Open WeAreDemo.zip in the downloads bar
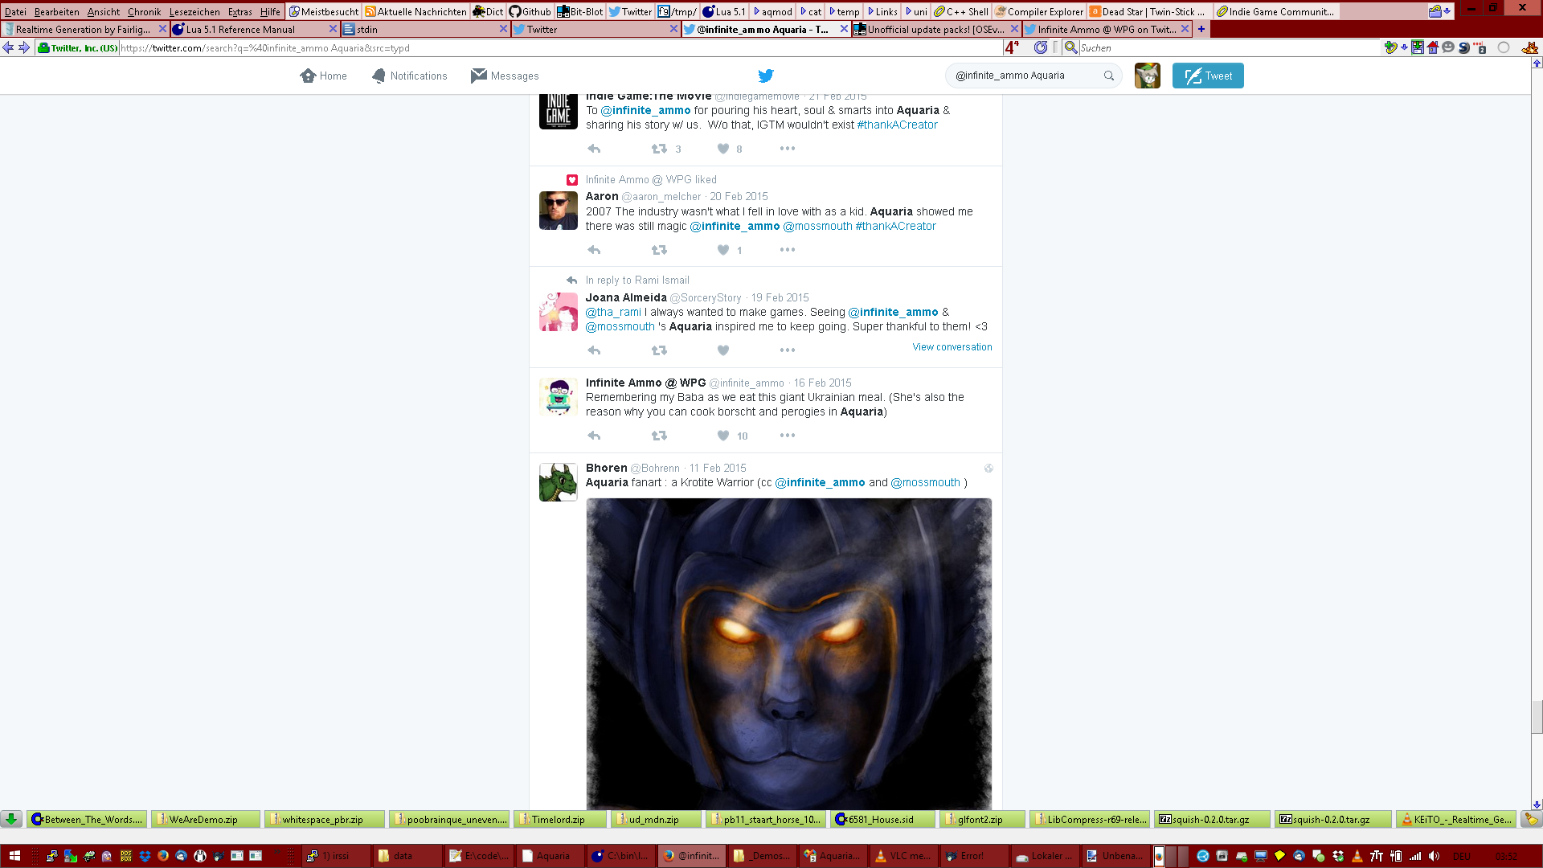The image size is (1543, 868). coord(206,820)
